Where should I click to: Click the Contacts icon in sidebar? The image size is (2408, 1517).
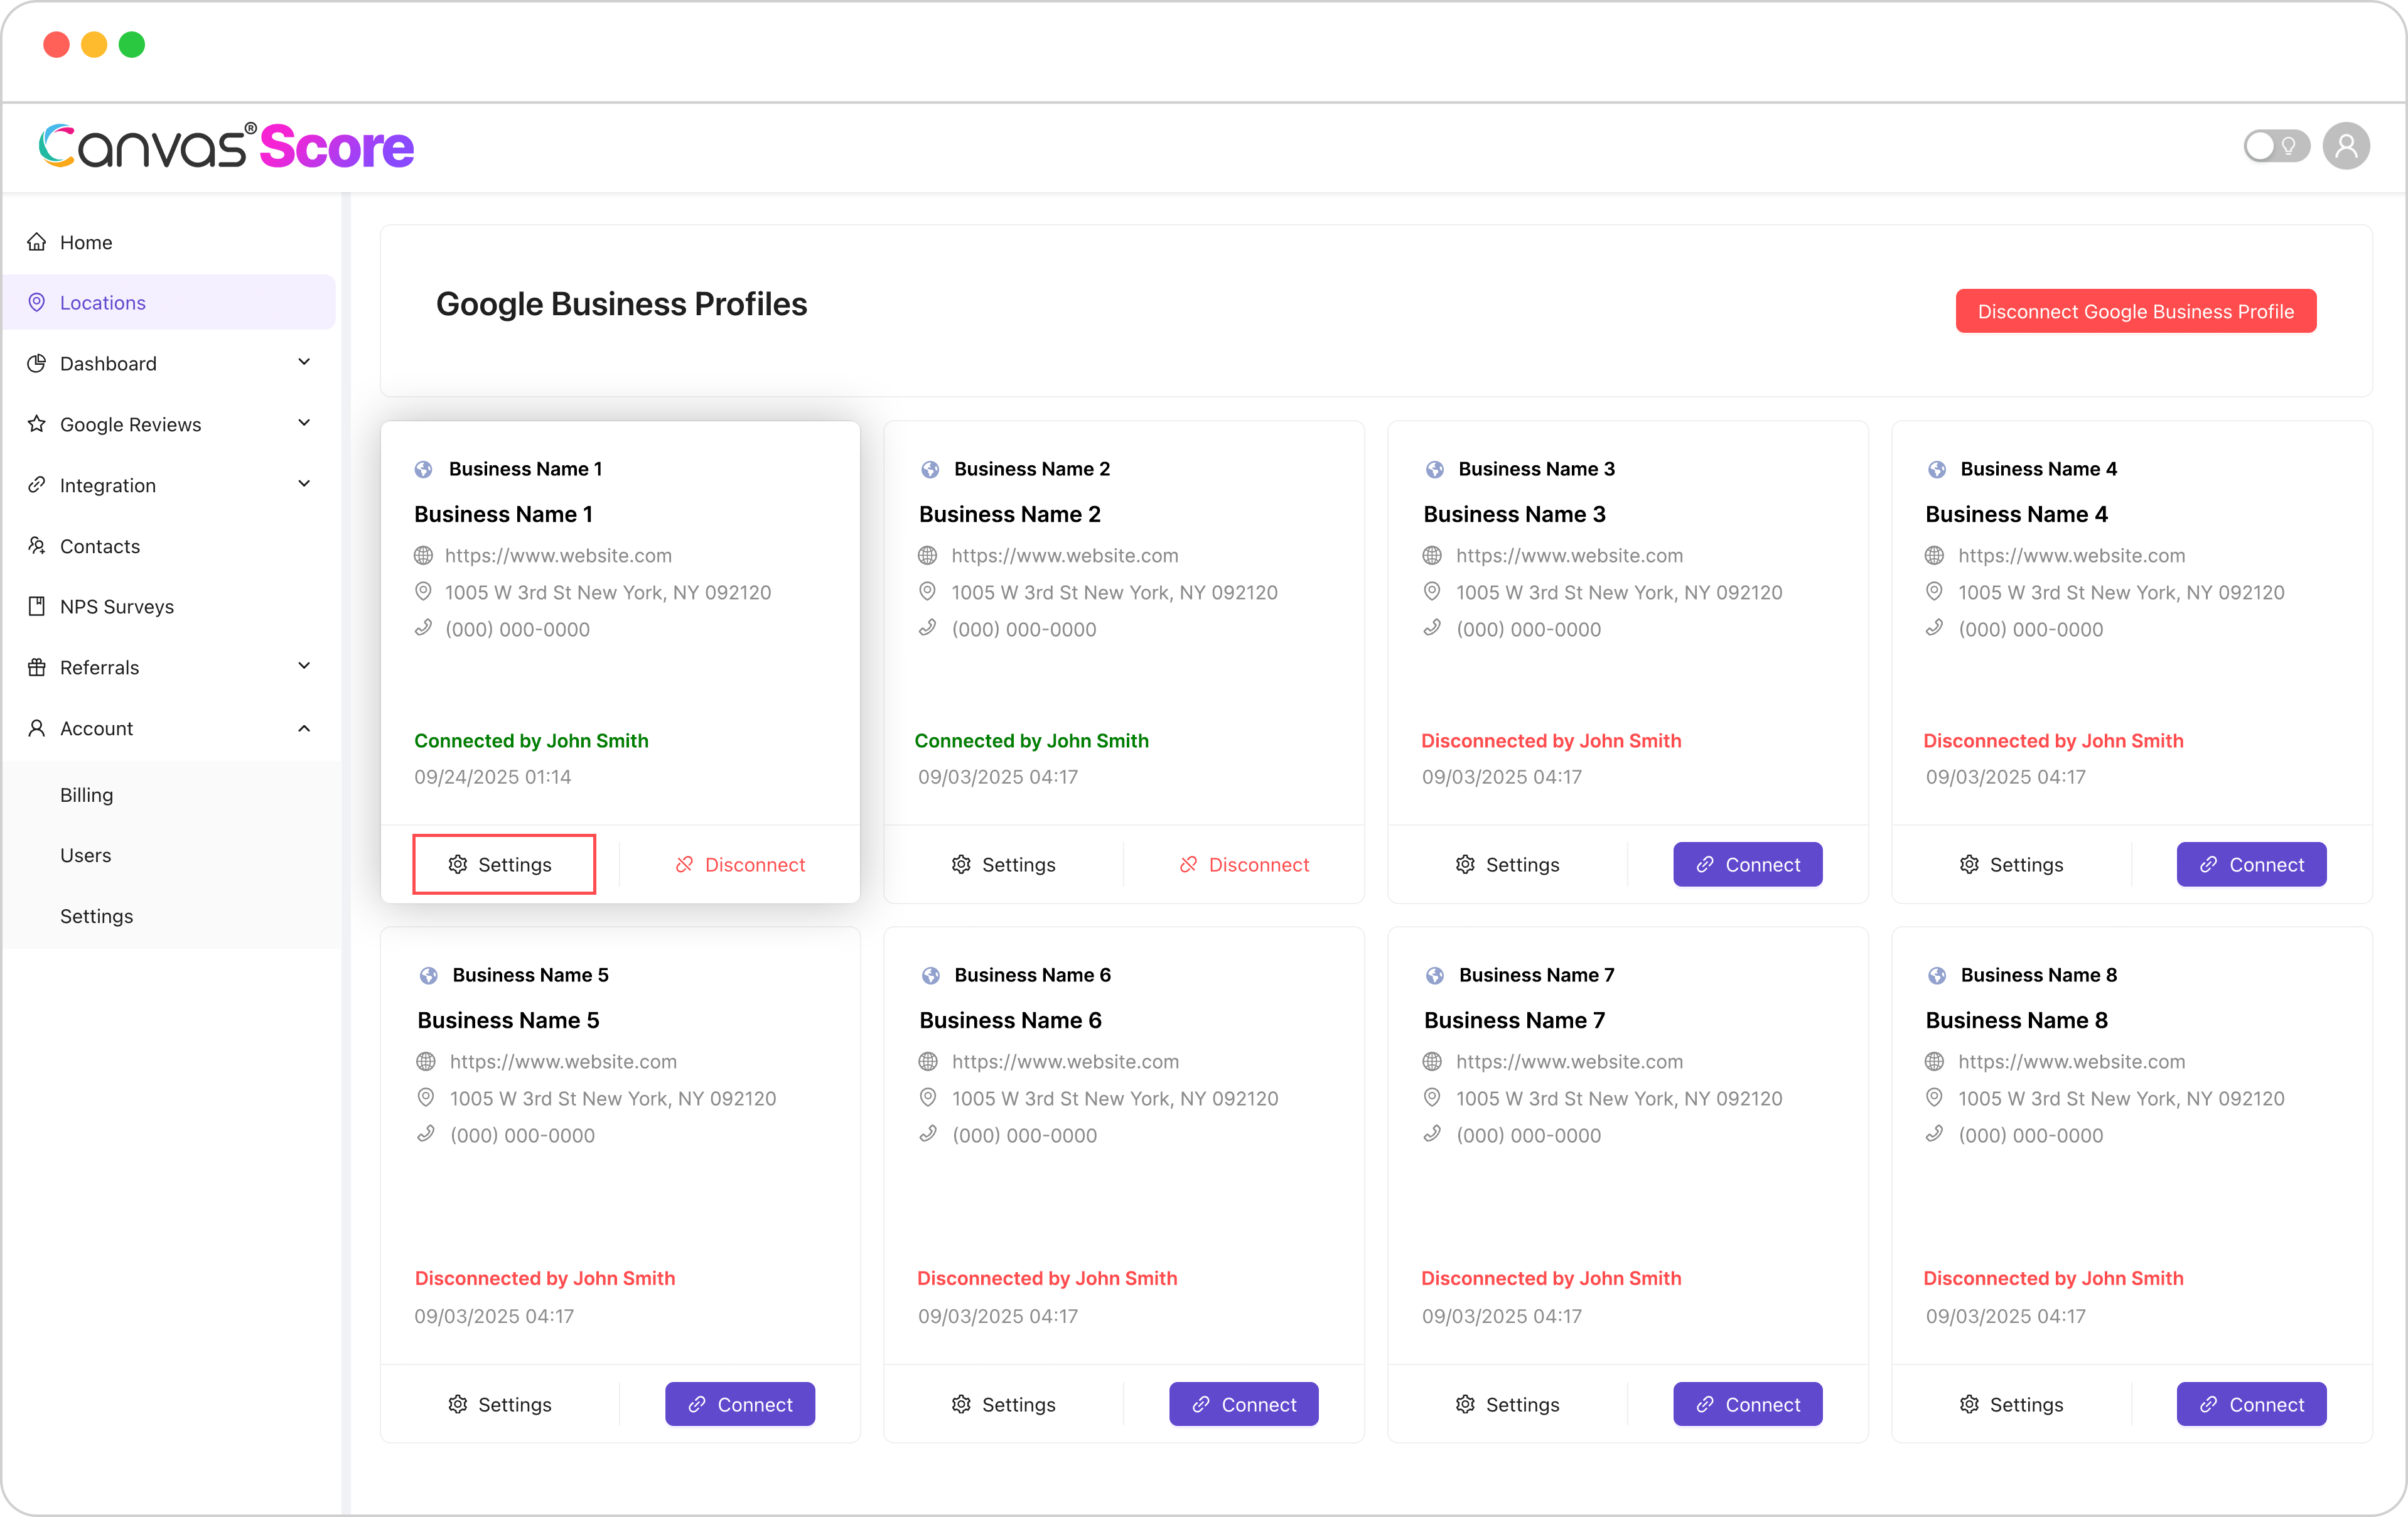37,546
